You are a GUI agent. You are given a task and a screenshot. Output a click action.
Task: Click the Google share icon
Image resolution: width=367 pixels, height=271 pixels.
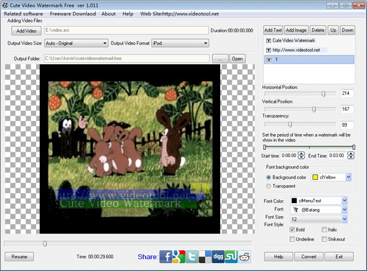pyautogui.click(x=179, y=256)
